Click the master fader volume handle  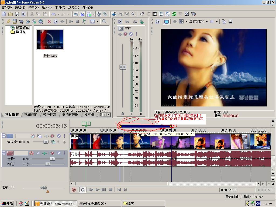click(x=123, y=67)
